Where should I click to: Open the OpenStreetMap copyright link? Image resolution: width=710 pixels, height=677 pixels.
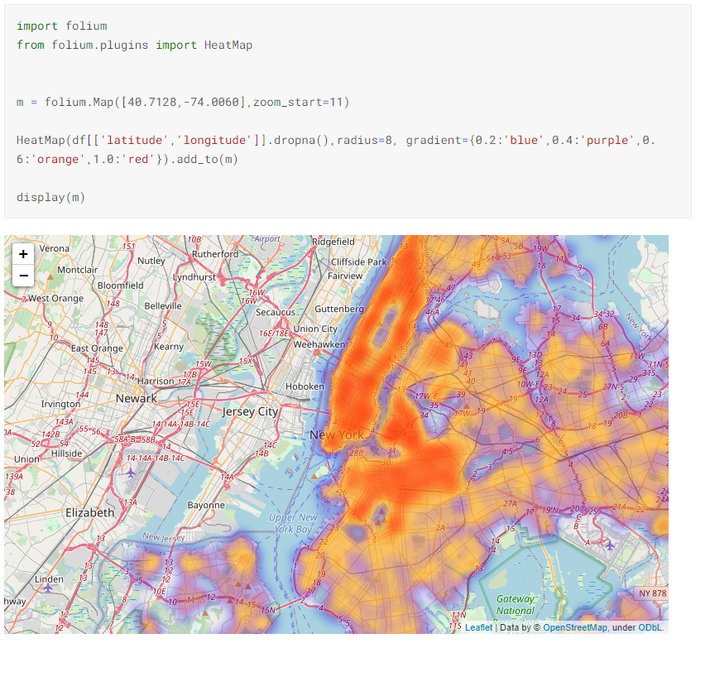575,627
